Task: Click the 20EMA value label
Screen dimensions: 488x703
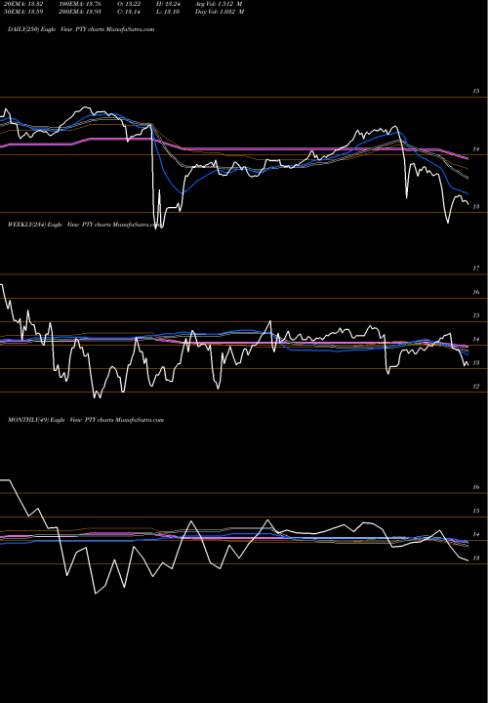Action: (x=21, y=3)
